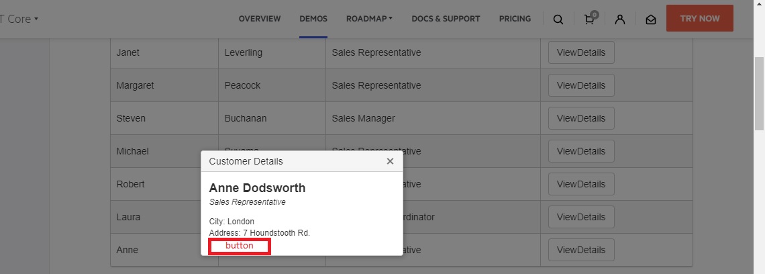Click the page vertical scrollbar
Viewport: 765px width, 274px height.
[x=759, y=94]
